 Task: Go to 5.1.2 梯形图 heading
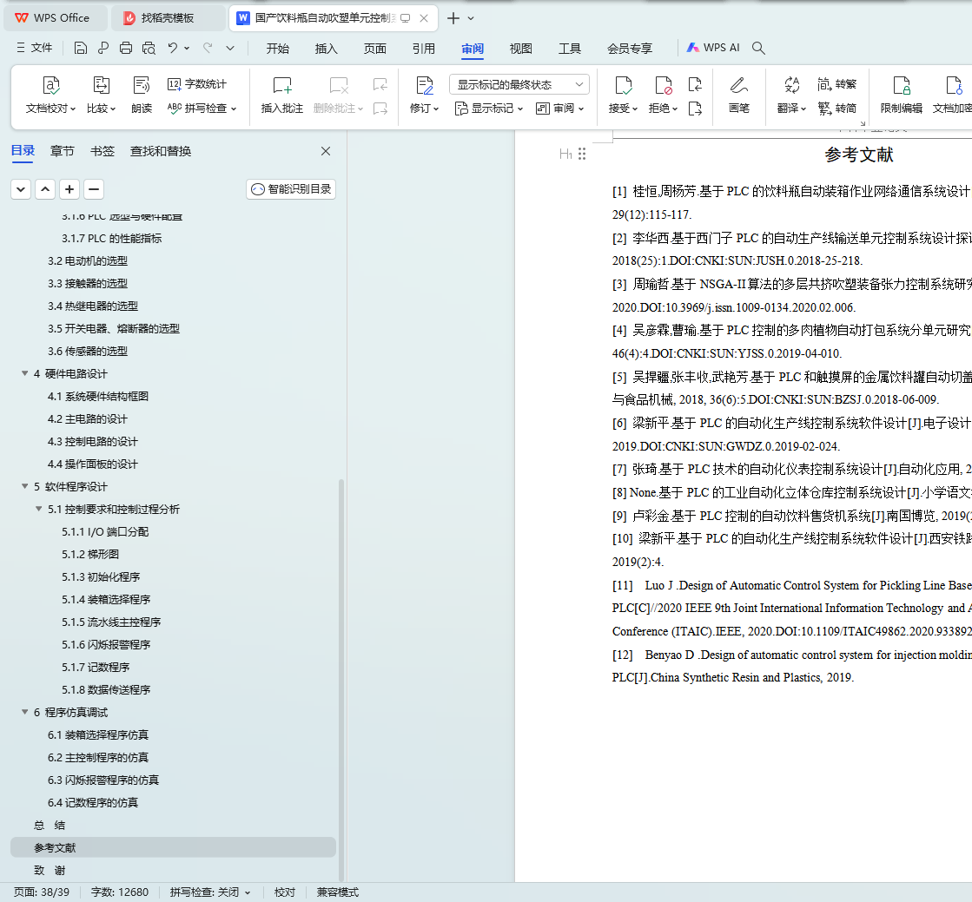(90, 555)
